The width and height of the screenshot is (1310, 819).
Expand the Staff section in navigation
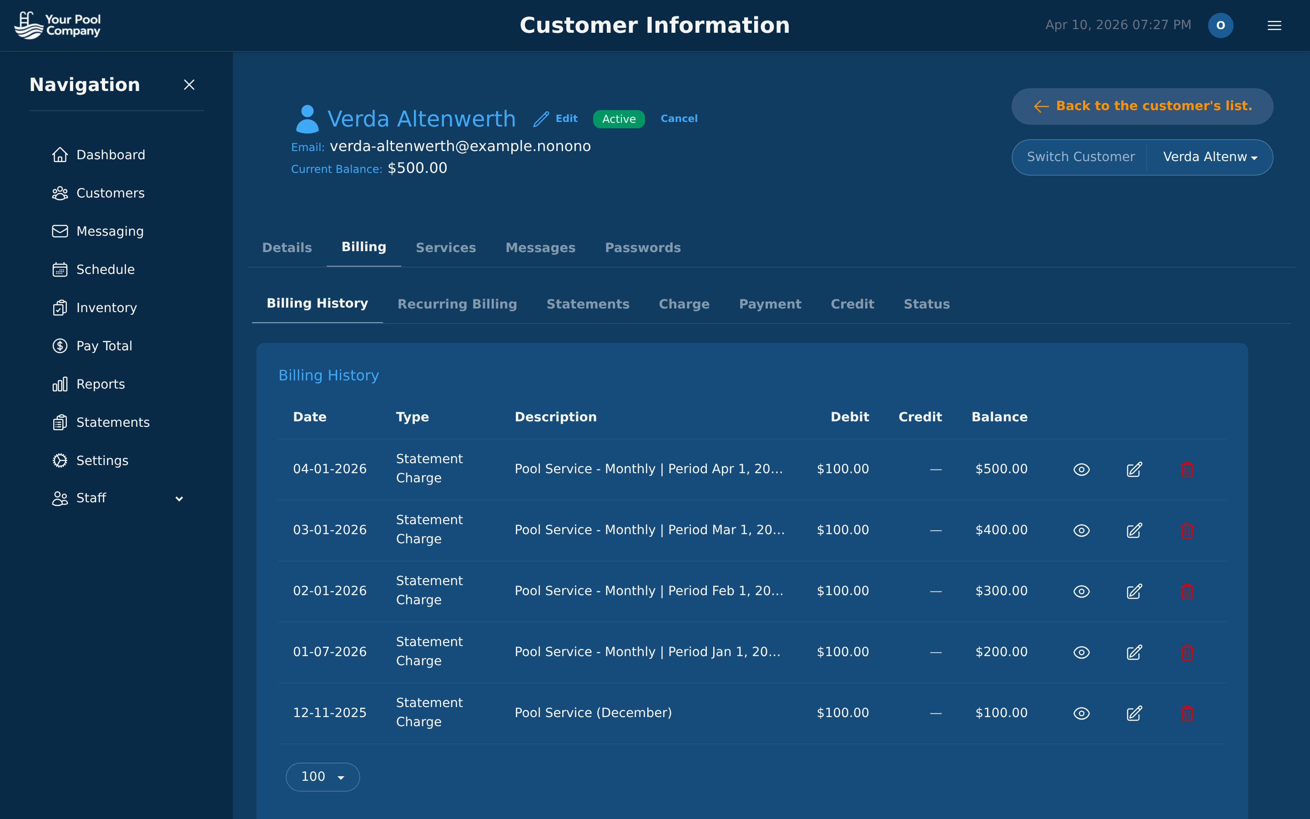coord(179,498)
